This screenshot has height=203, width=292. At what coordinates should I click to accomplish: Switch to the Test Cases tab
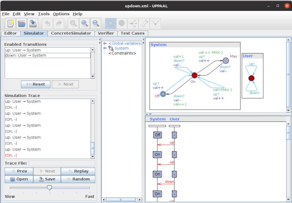point(132,33)
